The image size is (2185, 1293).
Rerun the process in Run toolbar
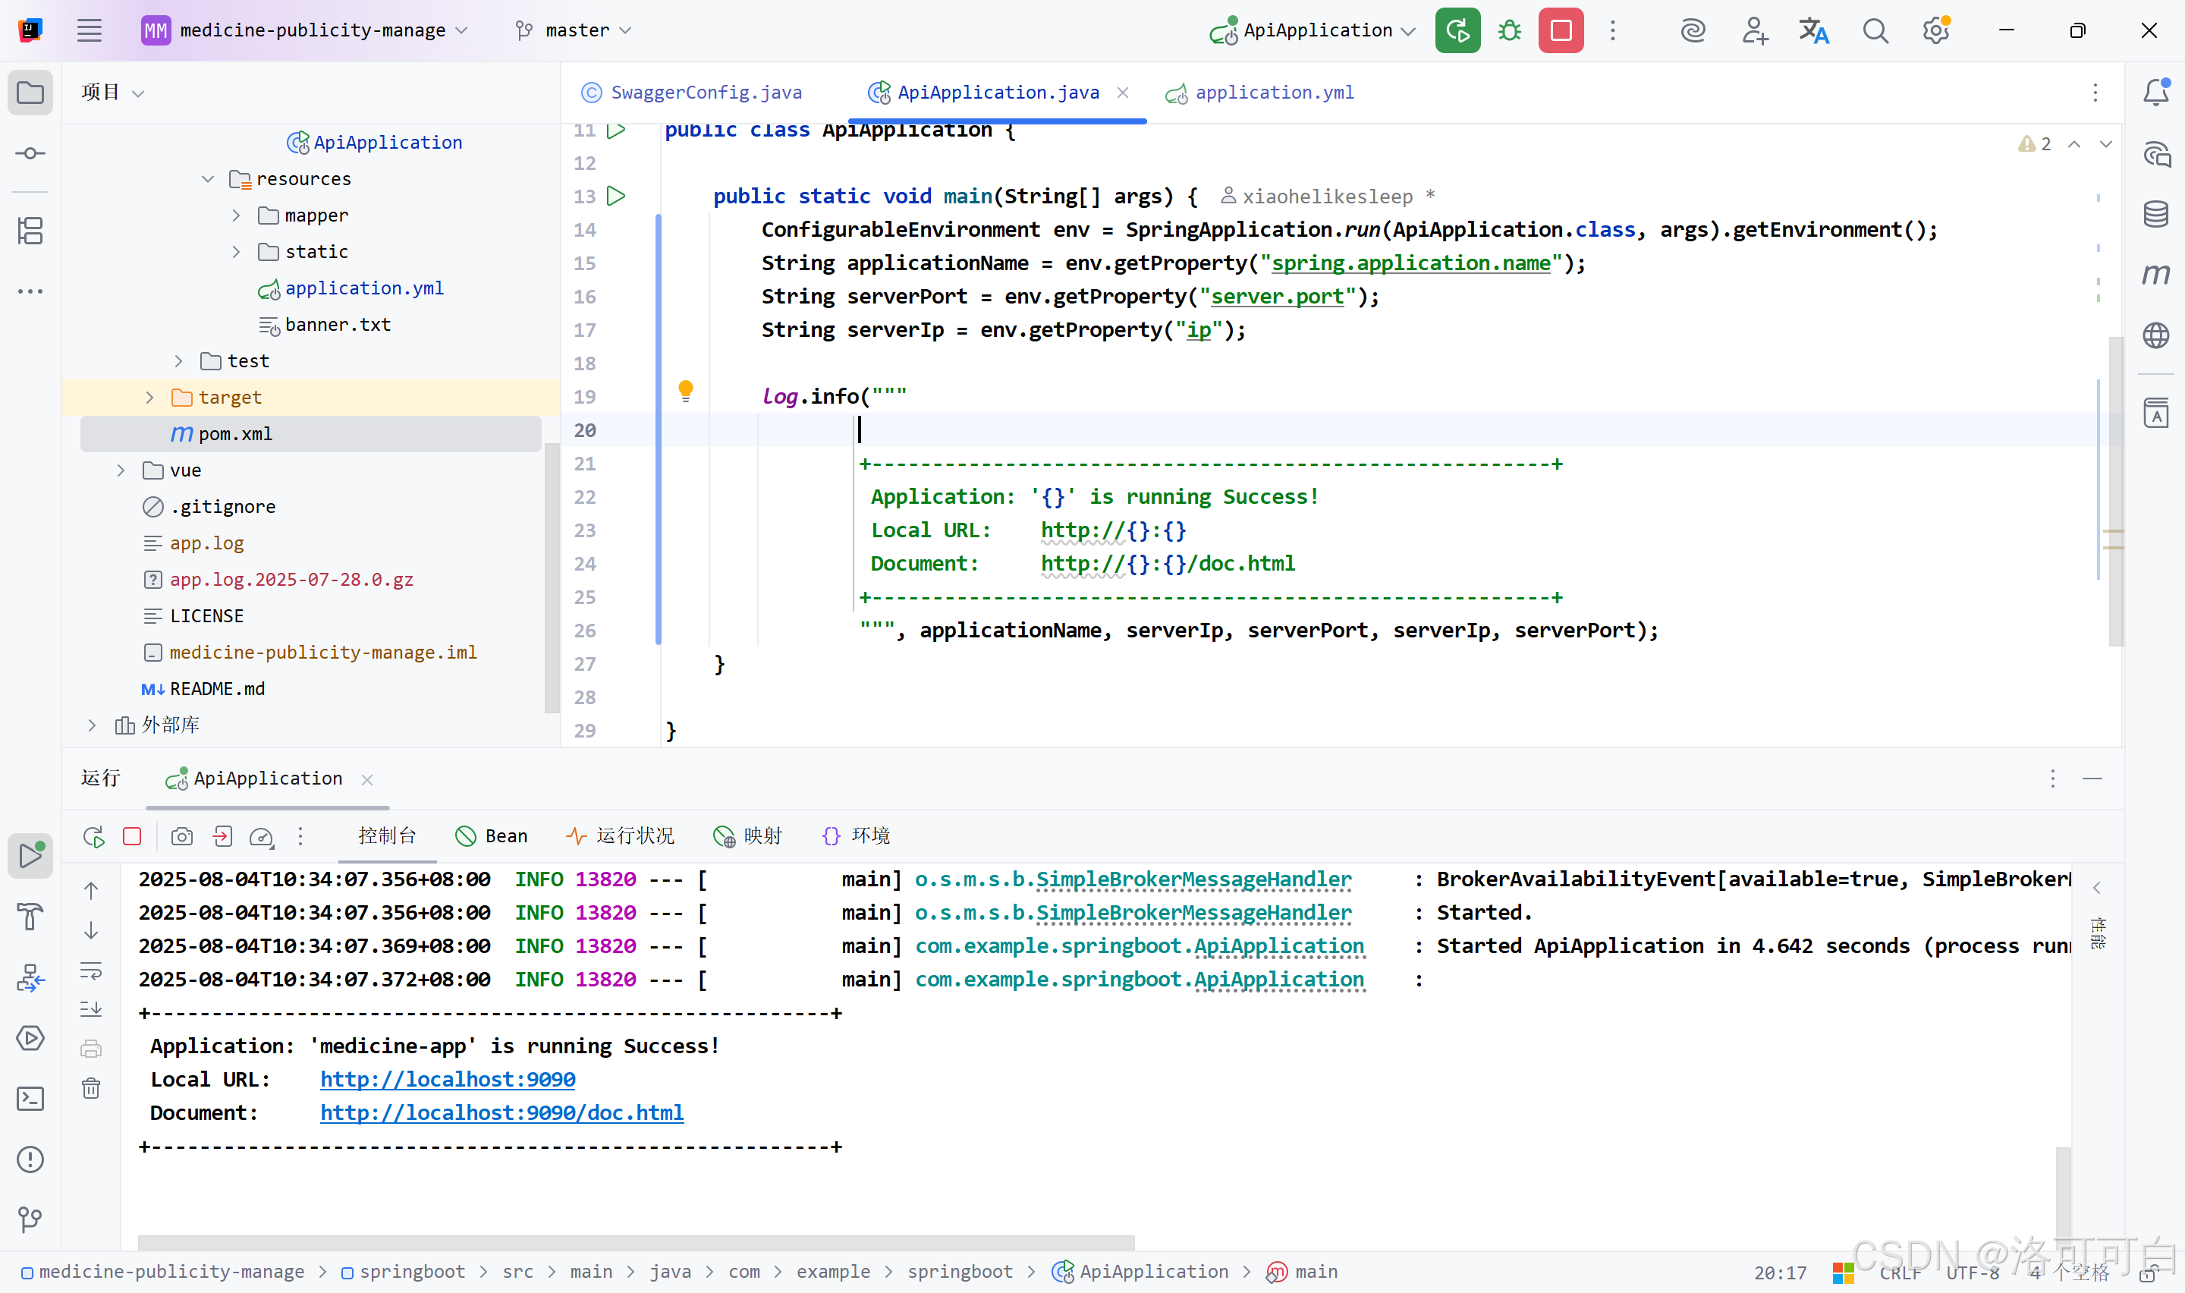(x=94, y=836)
